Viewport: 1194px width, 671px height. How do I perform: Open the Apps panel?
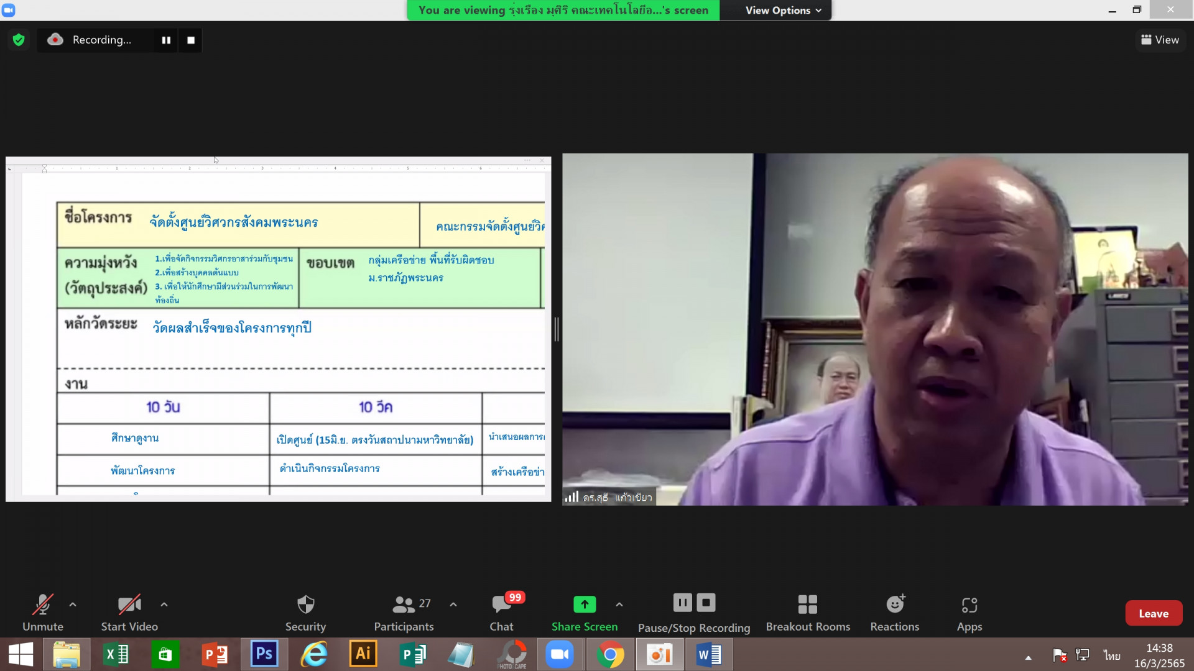click(x=970, y=613)
